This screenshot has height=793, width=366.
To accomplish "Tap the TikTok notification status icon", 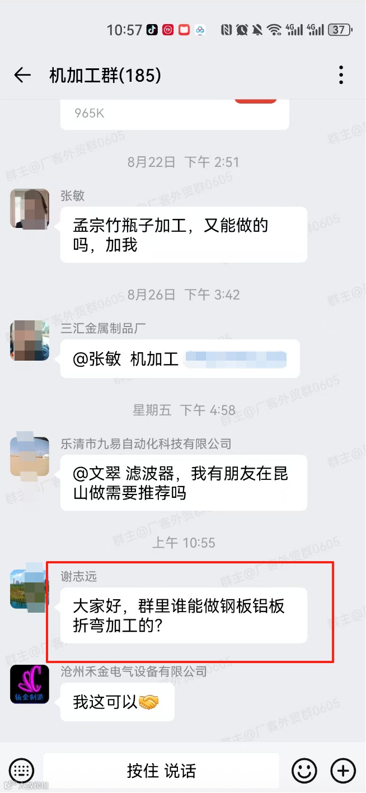I will [x=152, y=30].
